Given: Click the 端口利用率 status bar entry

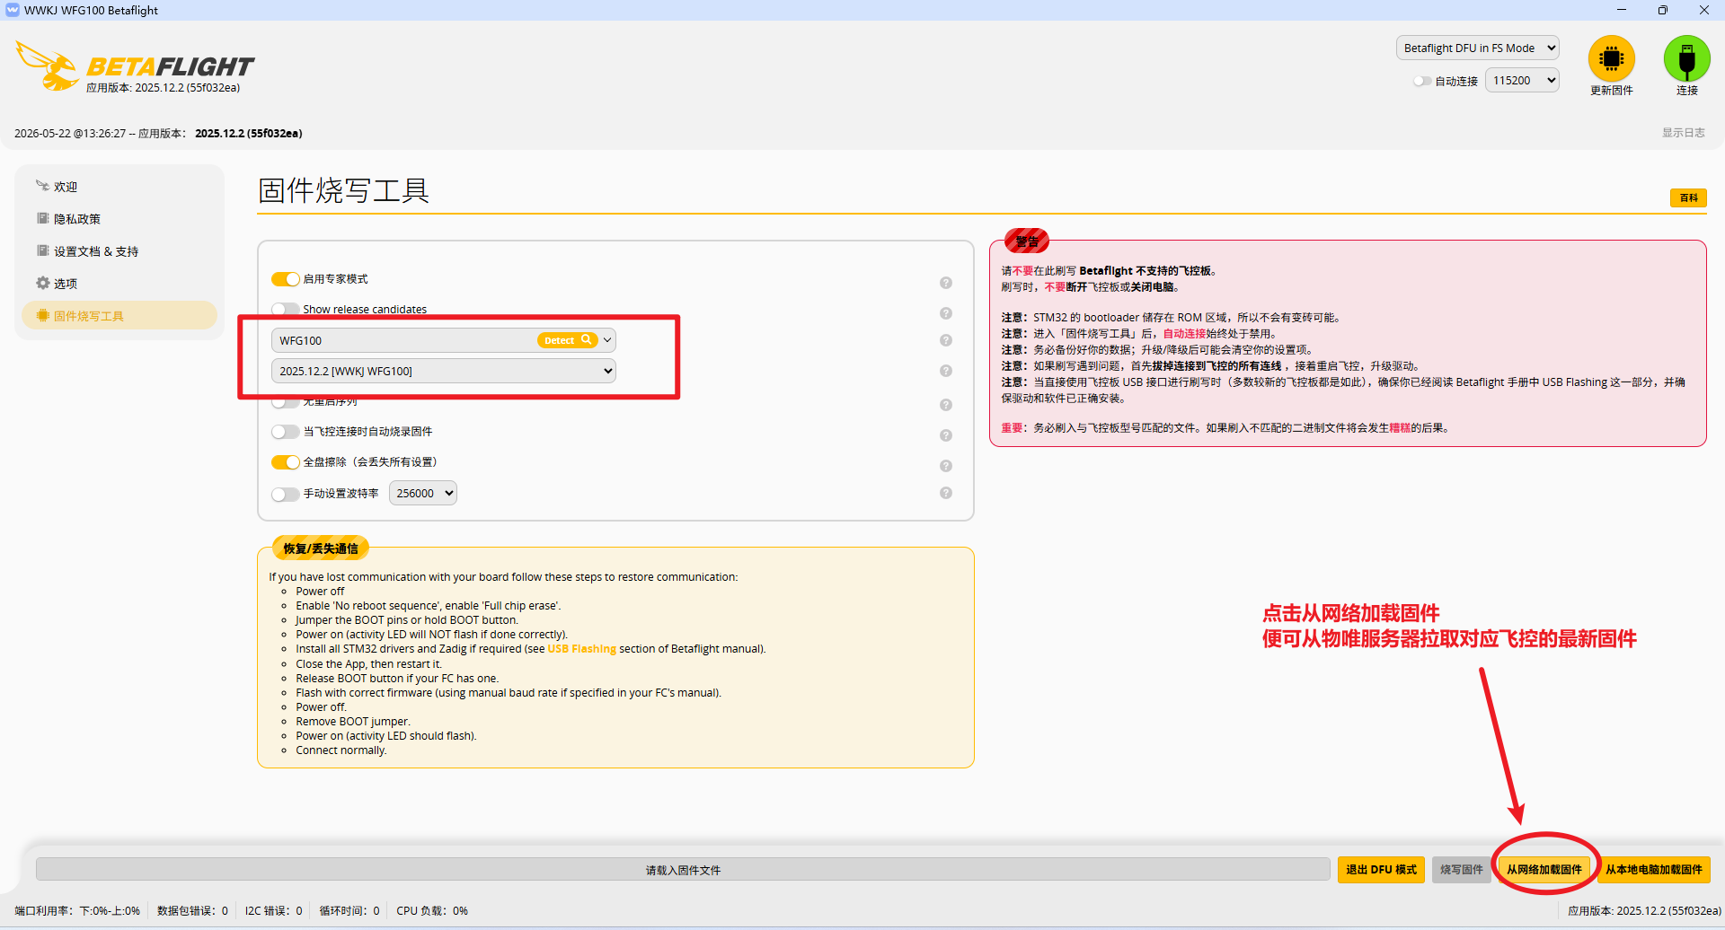Looking at the screenshot, I should coord(77,911).
